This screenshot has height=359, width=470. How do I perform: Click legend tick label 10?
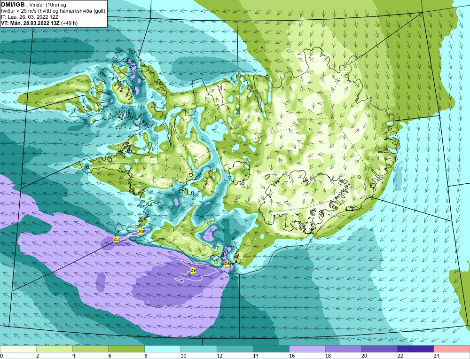pyautogui.click(x=183, y=356)
